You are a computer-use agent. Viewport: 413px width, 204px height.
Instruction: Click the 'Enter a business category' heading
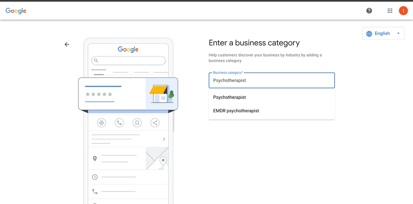click(x=254, y=43)
